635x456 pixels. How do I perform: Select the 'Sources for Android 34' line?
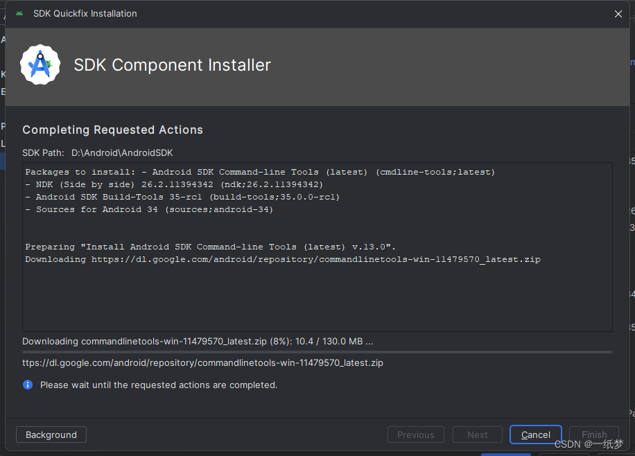tap(149, 210)
